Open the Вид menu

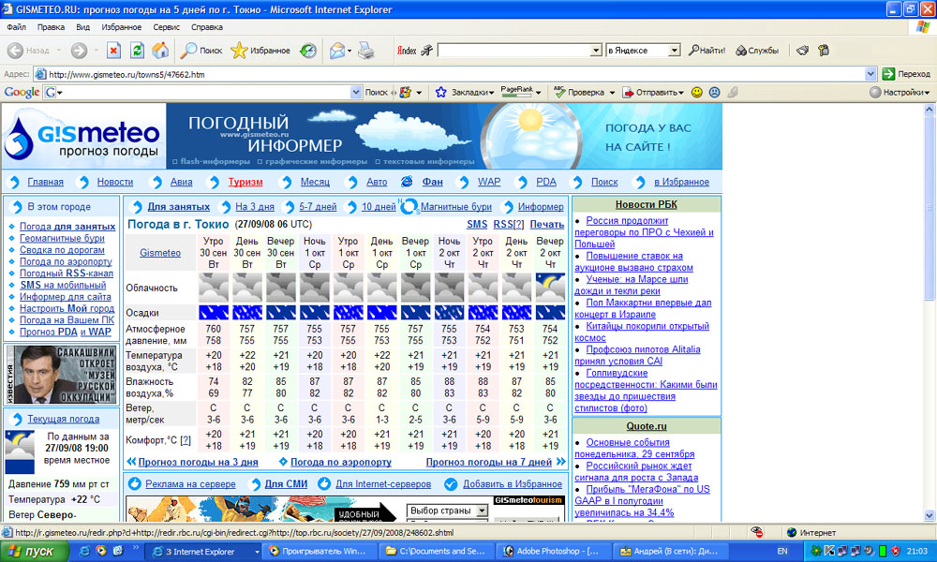(x=83, y=27)
